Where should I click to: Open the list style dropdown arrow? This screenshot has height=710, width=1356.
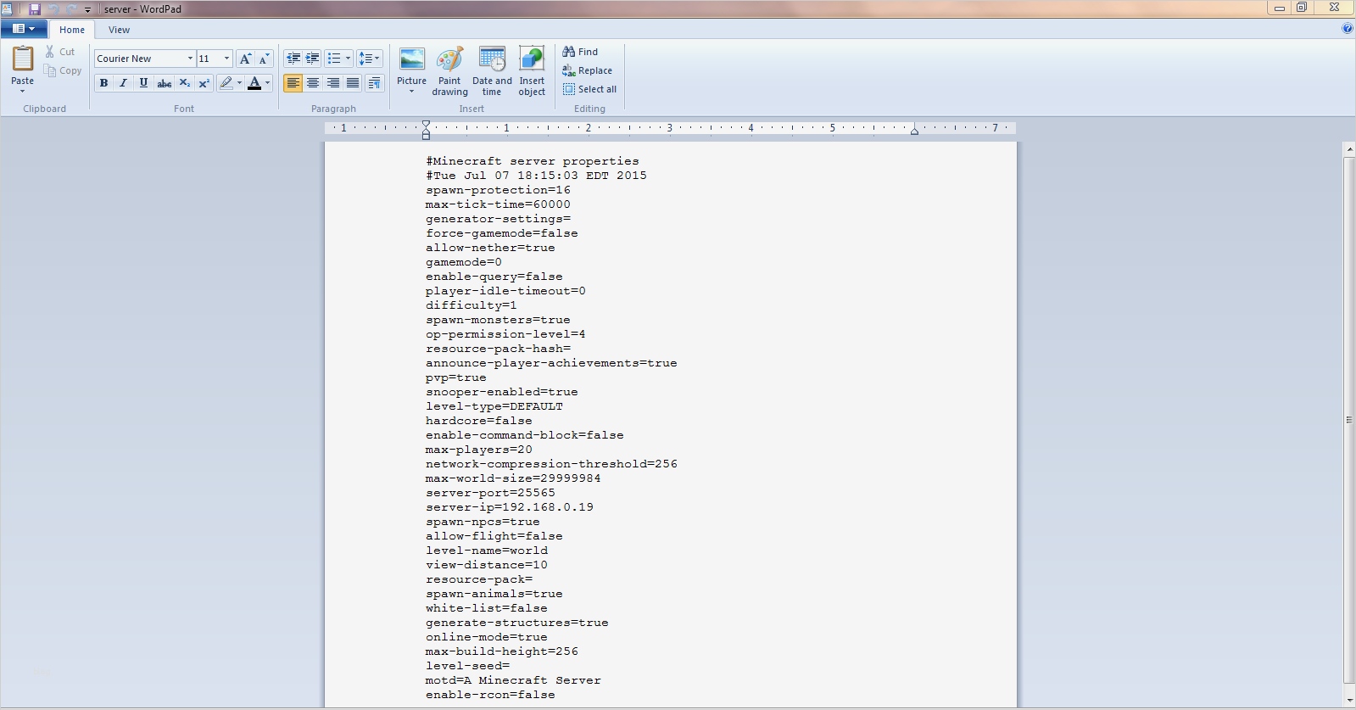(x=348, y=59)
